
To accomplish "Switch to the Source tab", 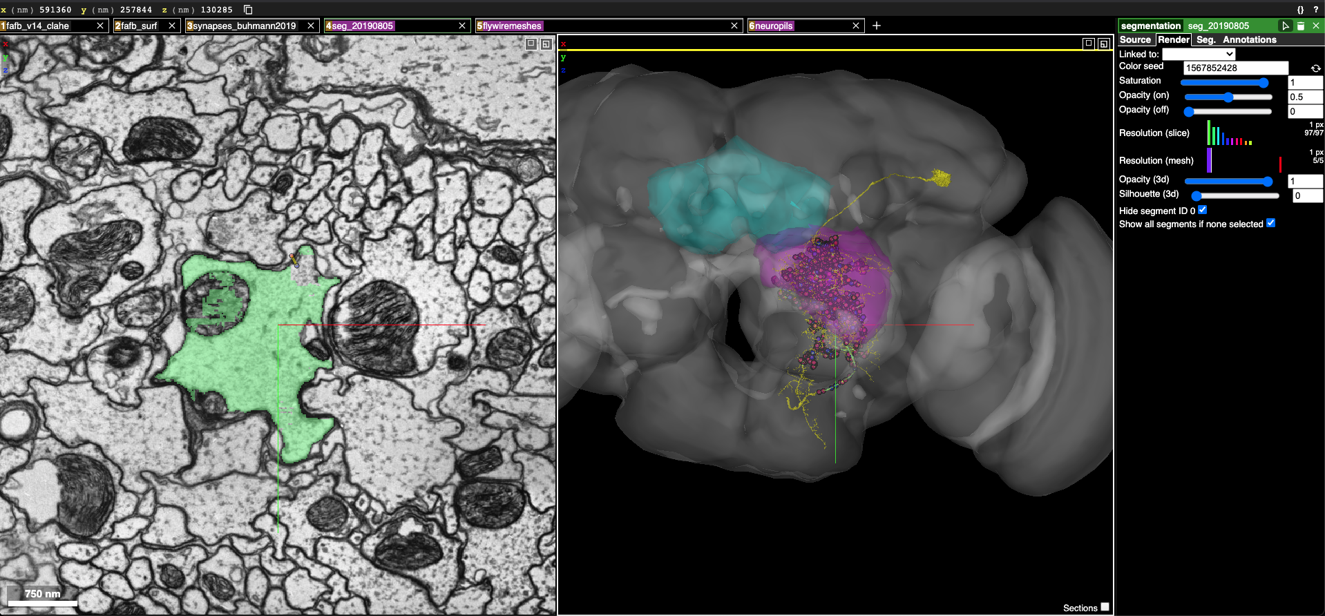I will coord(1135,39).
